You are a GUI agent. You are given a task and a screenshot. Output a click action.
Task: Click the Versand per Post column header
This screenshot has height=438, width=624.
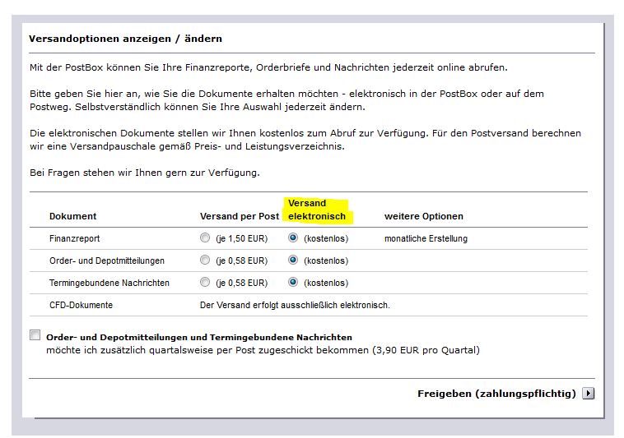pyautogui.click(x=240, y=216)
